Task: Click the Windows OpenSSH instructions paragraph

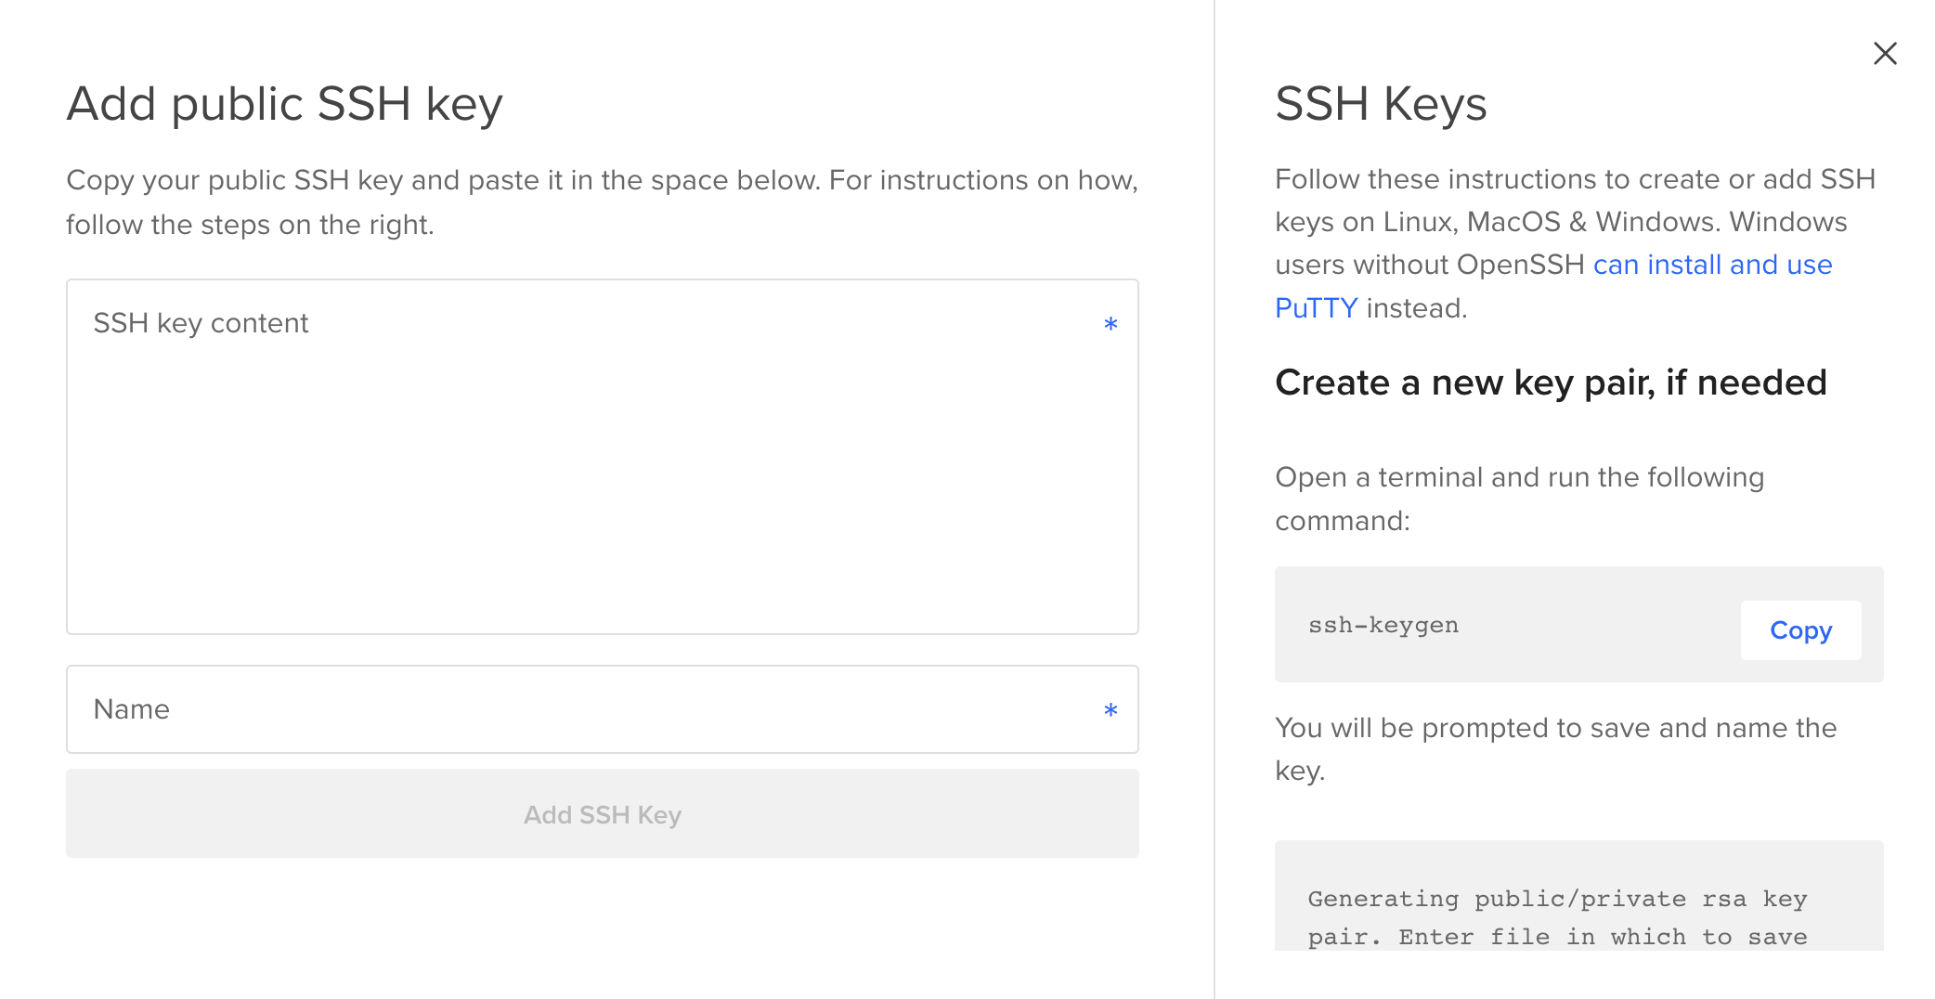Action: 1575,243
